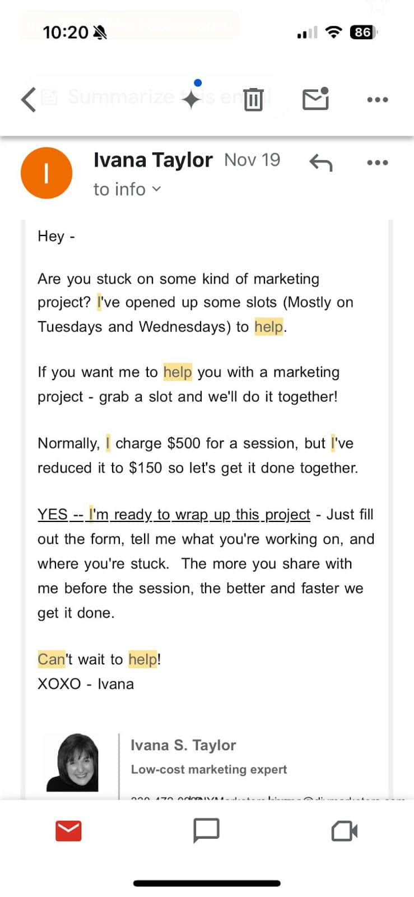Image resolution: width=414 pixels, height=897 pixels.
Task: Tap Ivana Taylor's orange avatar circle
Action: click(46, 173)
